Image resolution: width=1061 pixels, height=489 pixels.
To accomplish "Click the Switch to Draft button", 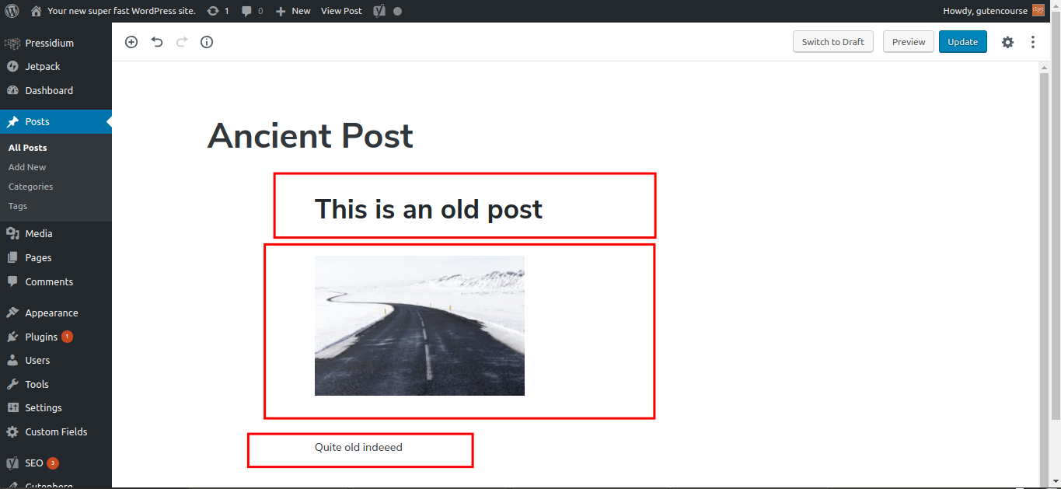I will (x=833, y=42).
